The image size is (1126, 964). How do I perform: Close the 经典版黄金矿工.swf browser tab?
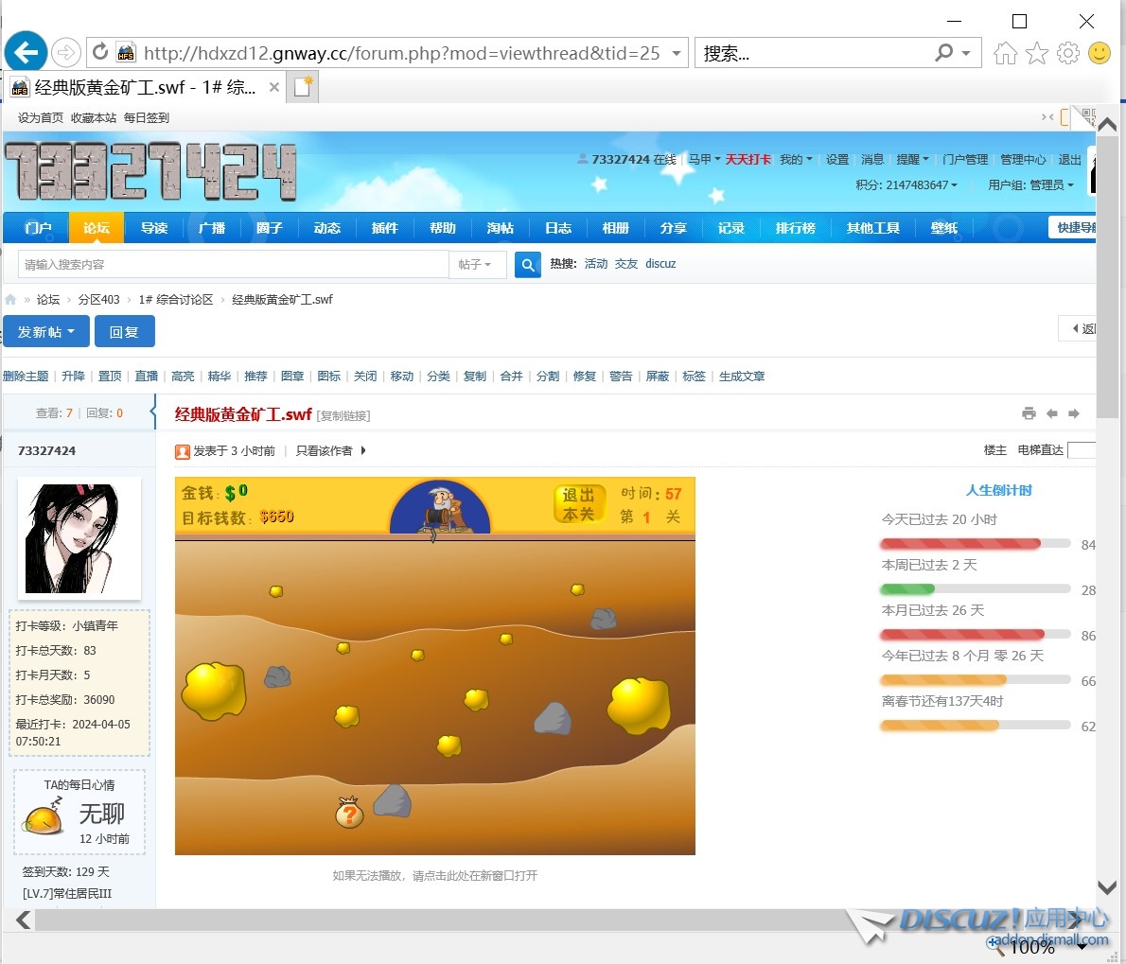tap(273, 88)
